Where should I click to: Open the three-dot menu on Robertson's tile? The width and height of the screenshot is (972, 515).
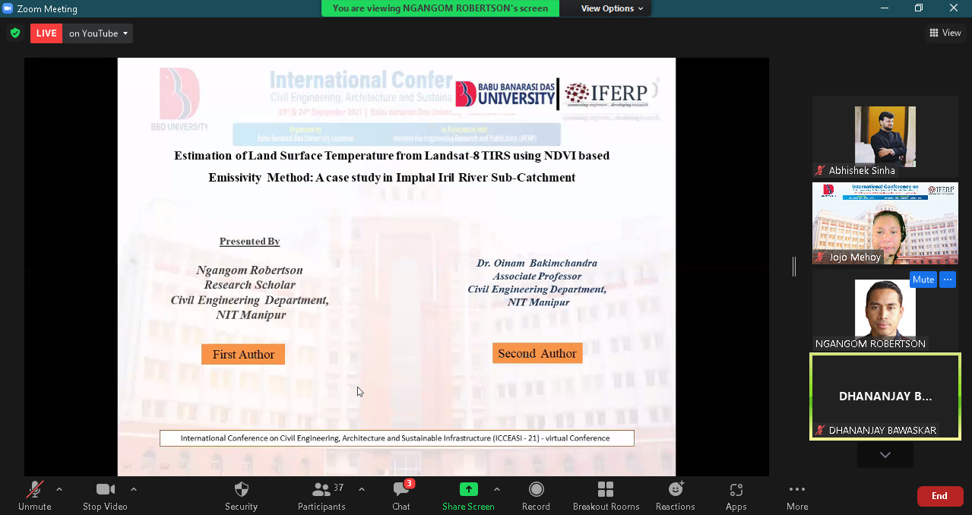[x=947, y=280]
